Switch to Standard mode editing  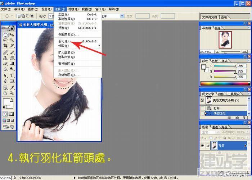5,114
